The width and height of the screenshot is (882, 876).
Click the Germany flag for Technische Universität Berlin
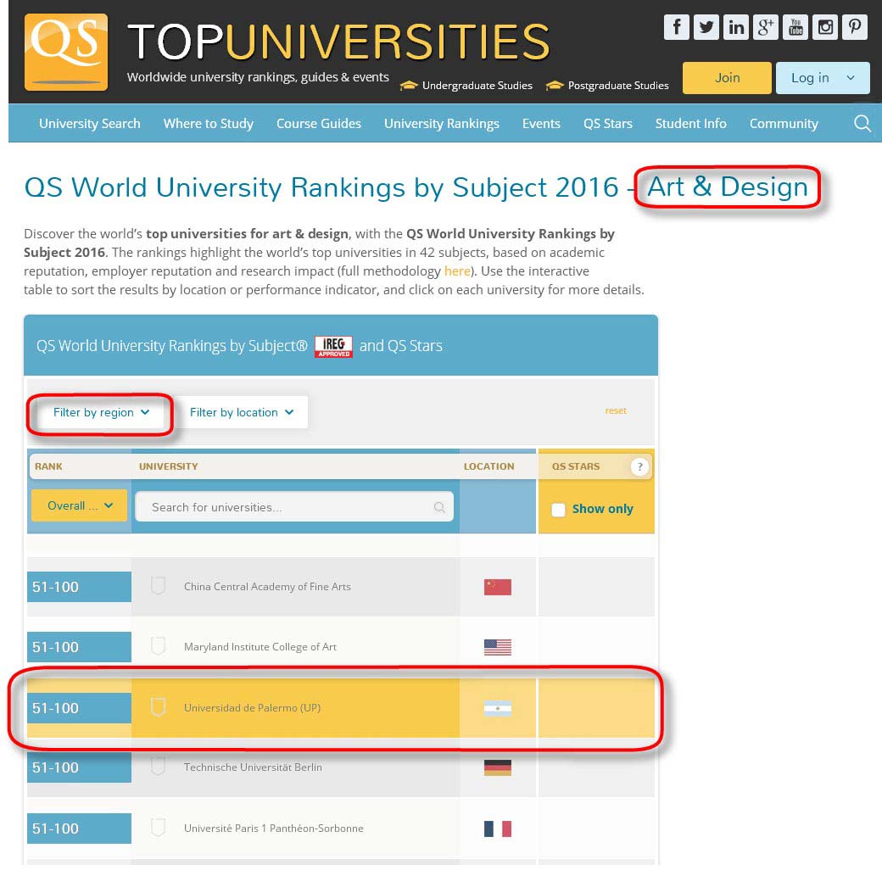(x=498, y=767)
